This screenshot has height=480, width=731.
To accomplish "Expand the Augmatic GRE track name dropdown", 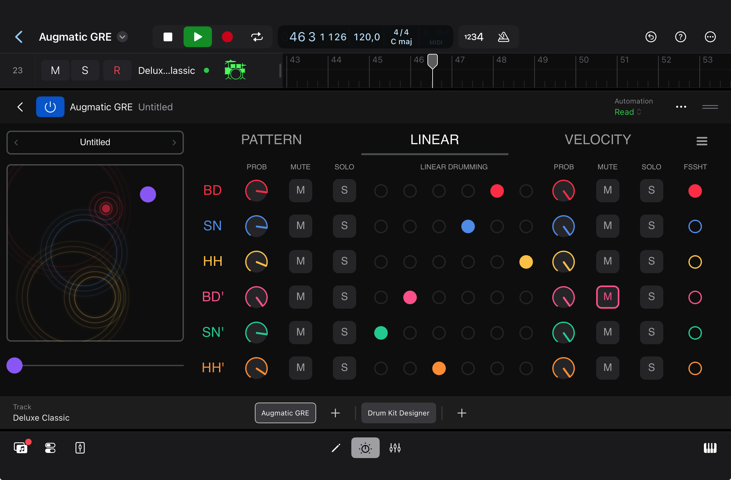I will coord(122,37).
